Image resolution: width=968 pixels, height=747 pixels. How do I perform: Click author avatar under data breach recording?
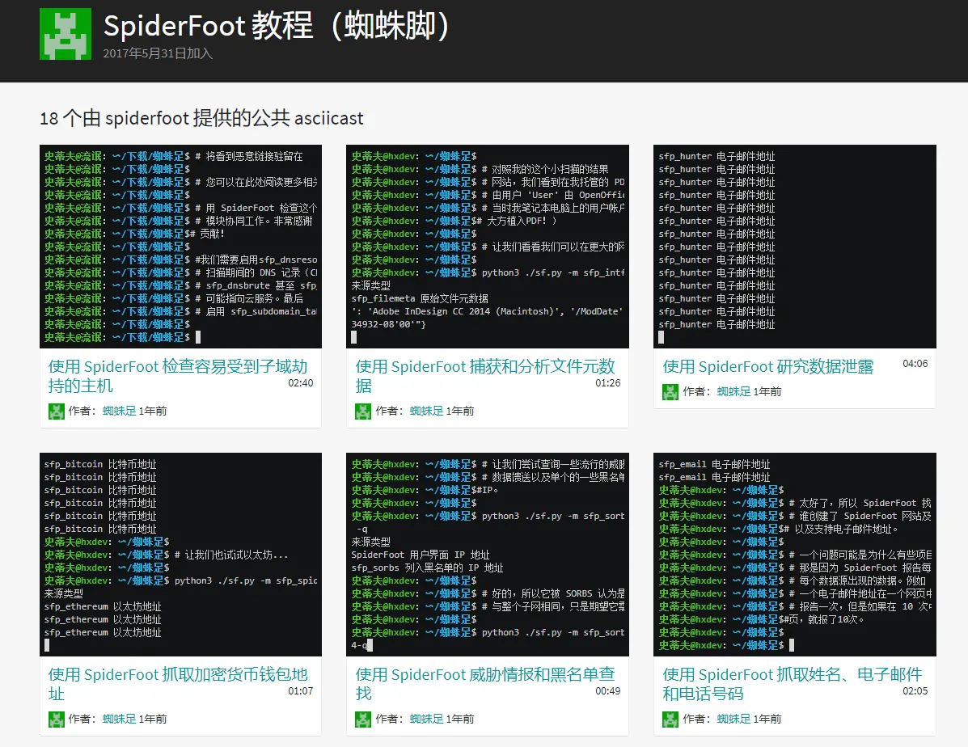[670, 391]
